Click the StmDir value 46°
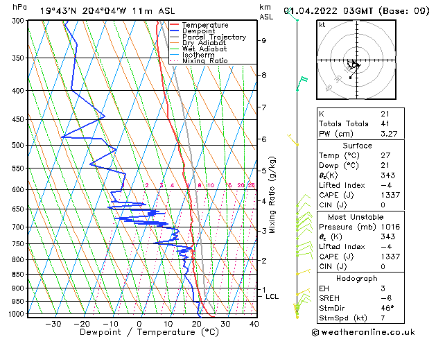Screen dimensions: 436x337 pos(387,308)
